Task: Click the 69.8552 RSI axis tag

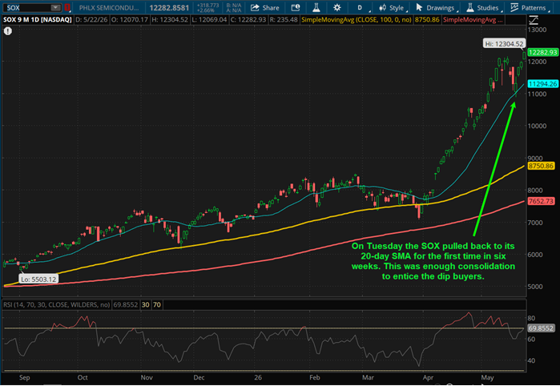Action: point(541,328)
